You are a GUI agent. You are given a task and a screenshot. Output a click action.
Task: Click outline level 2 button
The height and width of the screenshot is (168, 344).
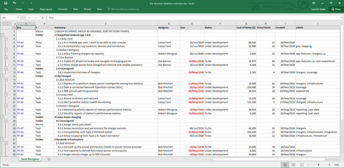point(6,24)
